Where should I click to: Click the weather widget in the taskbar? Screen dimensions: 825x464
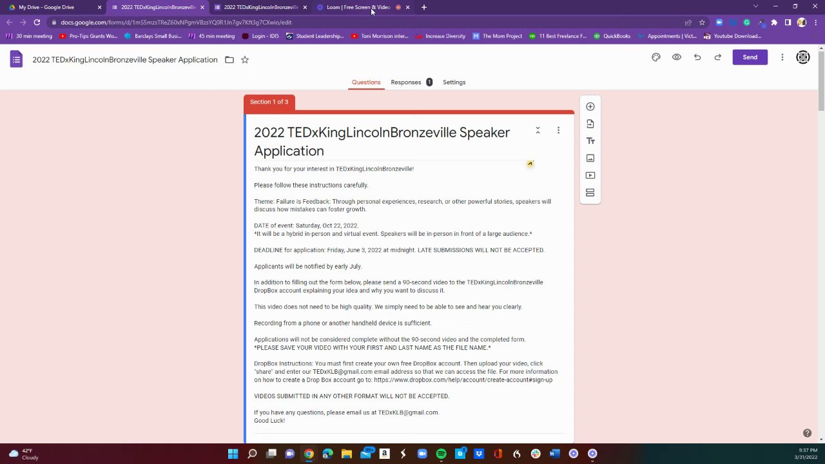(x=23, y=454)
